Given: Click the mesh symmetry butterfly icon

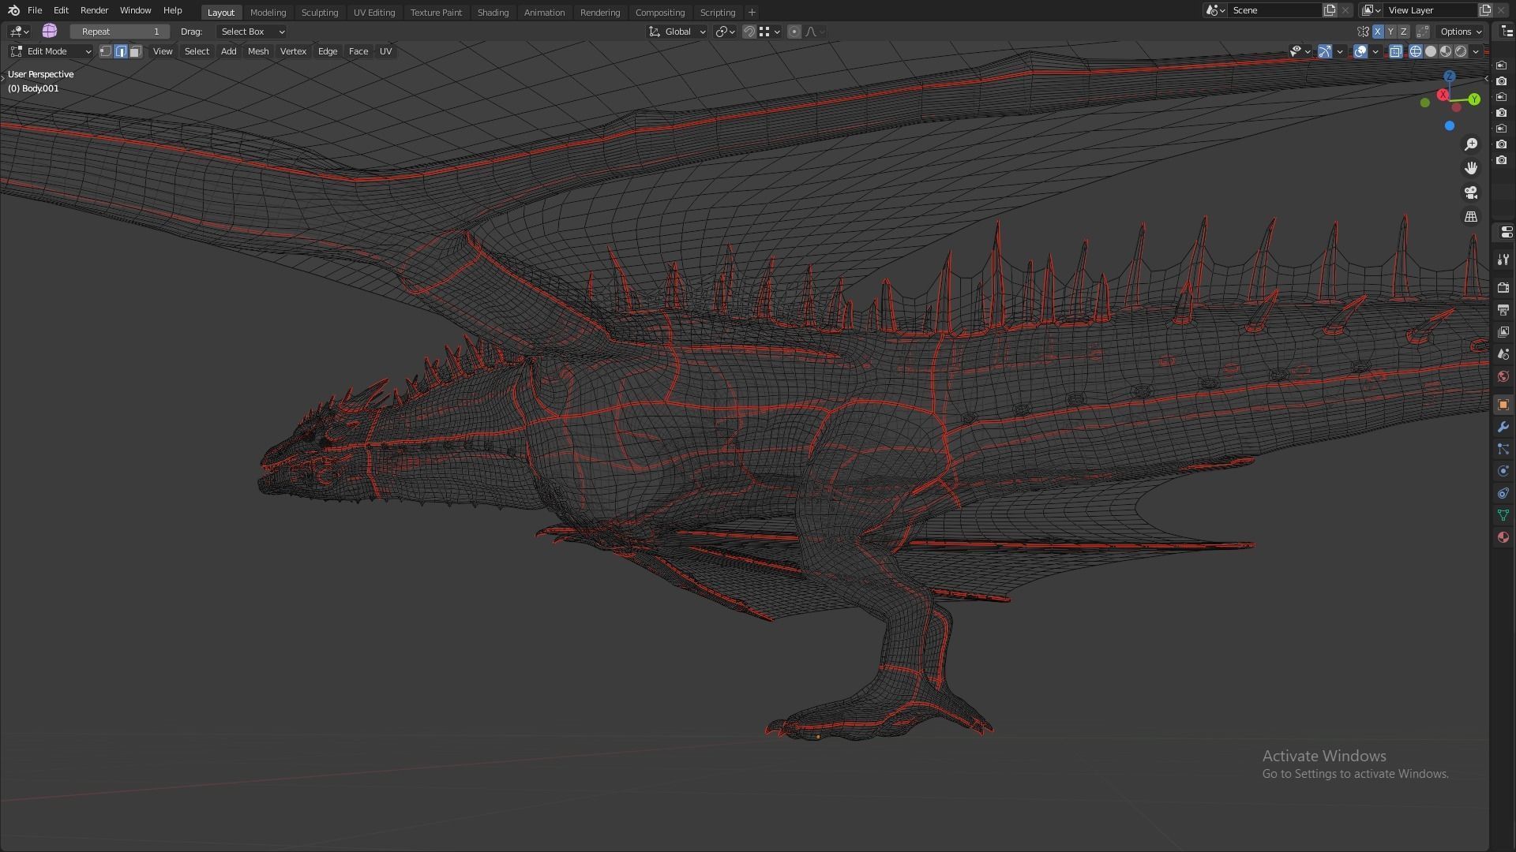Looking at the screenshot, I should pyautogui.click(x=1363, y=32).
